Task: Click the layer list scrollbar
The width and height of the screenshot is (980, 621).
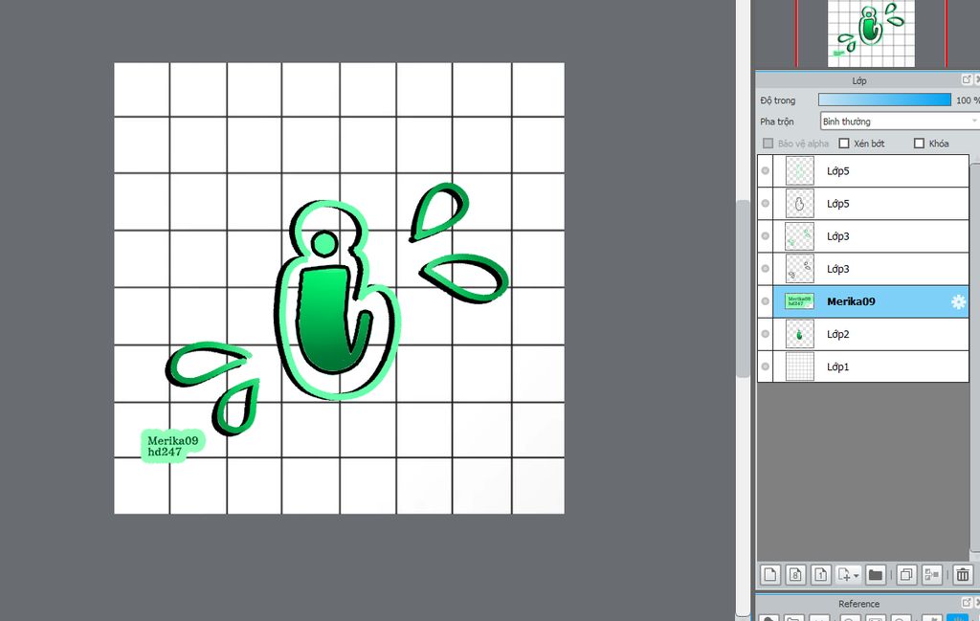Action: pyautogui.click(x=974, y=356)
